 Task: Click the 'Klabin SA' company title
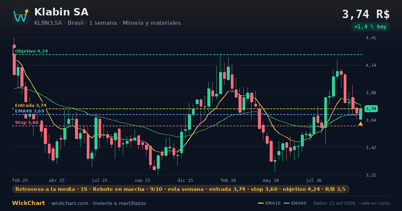click(61, 12)
